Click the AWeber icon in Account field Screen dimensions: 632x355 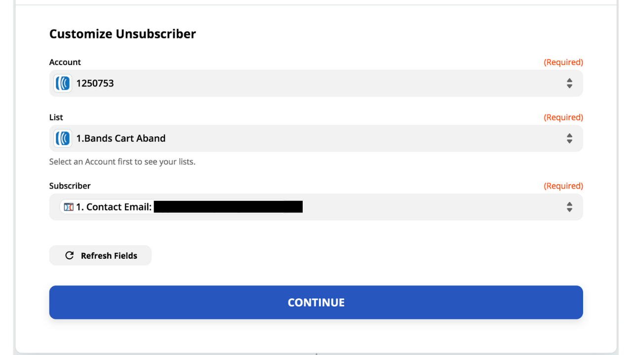[x=63, y=83]
